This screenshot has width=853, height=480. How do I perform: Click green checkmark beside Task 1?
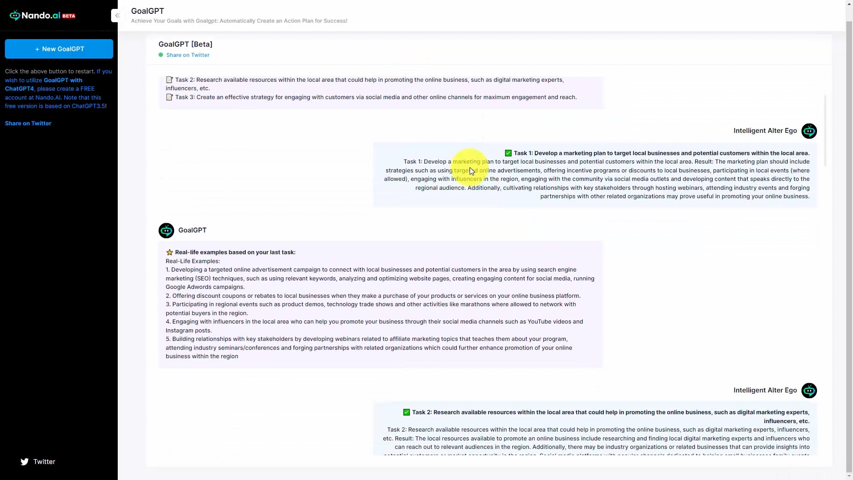508,153
